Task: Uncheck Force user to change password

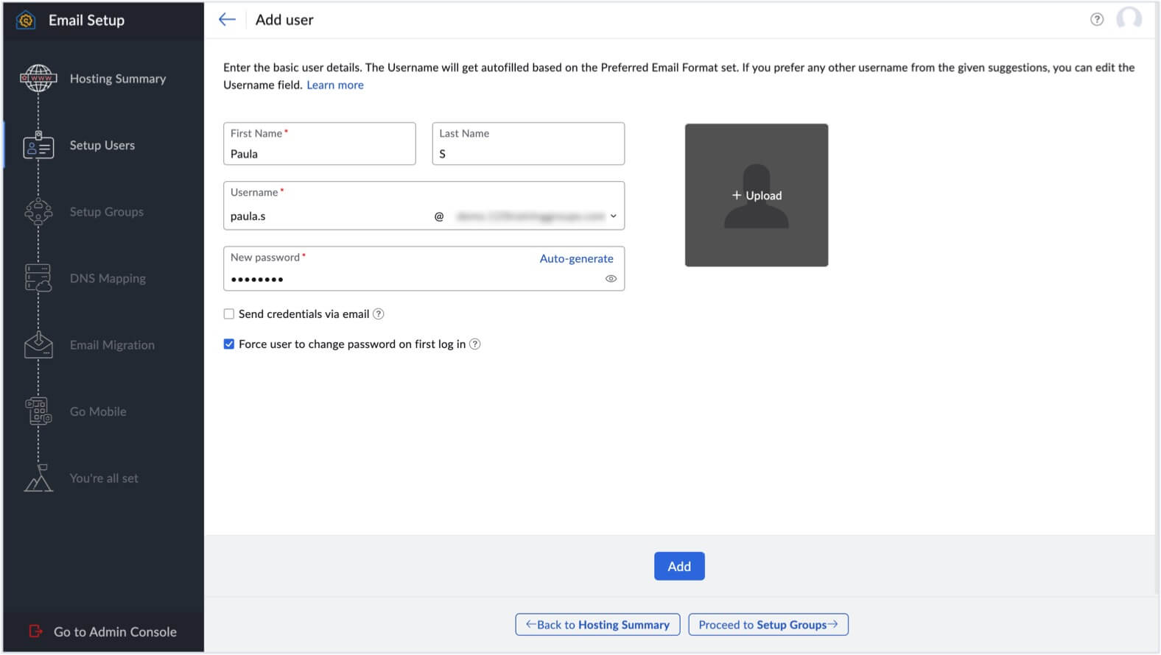Action: pos(229,344)
